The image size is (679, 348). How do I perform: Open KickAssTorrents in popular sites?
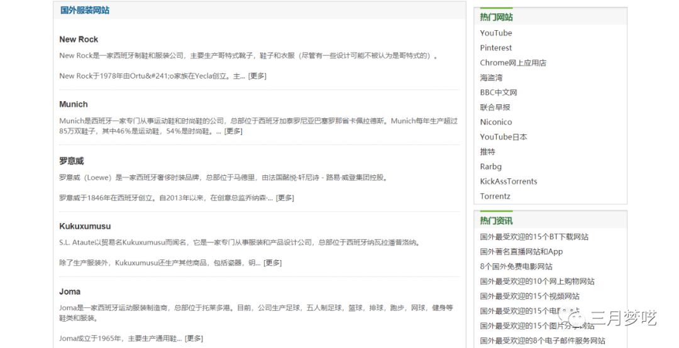click(509, 182)
